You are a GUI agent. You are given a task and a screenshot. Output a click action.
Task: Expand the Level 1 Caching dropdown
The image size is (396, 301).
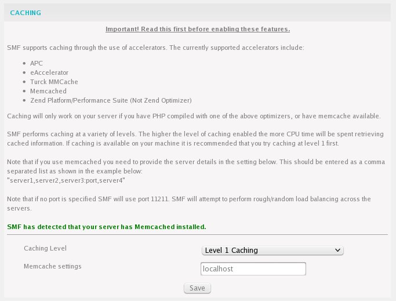point(273,250)
